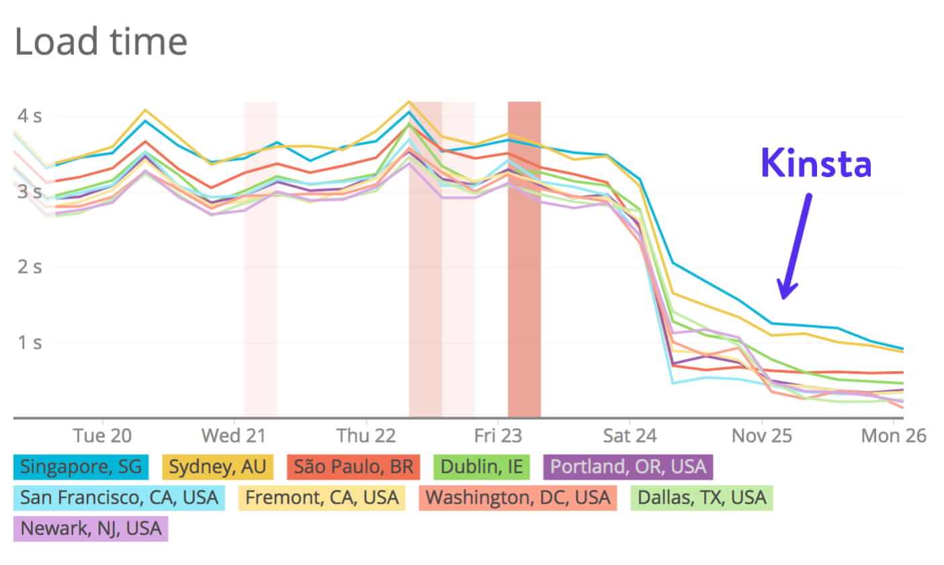Image resolution: width=944 pixels, height=565 pixels.
Task: Click the Load time chart title
Action: coord(101,42)
